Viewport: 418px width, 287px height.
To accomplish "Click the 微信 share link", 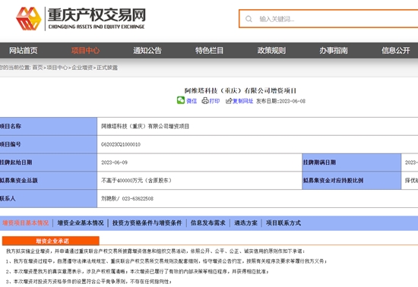I will coord(192,101).
